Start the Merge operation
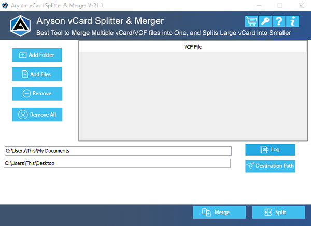Image resolution: width=311 pixels, height=226 pixels. click(x=219, y=213)
